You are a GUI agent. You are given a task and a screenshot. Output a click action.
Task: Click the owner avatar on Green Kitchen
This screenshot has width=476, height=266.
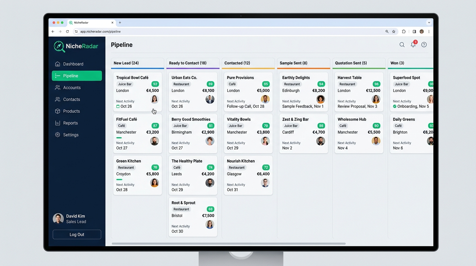[155, 183]
